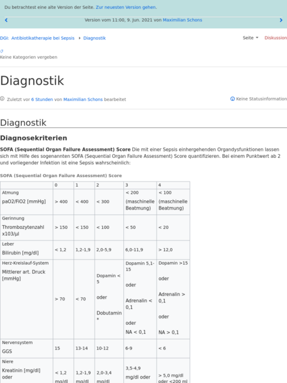Click 'NA > 0,1' in score 4 column
287x383 pixels.
pyautogui.click(x=169, y=332)
